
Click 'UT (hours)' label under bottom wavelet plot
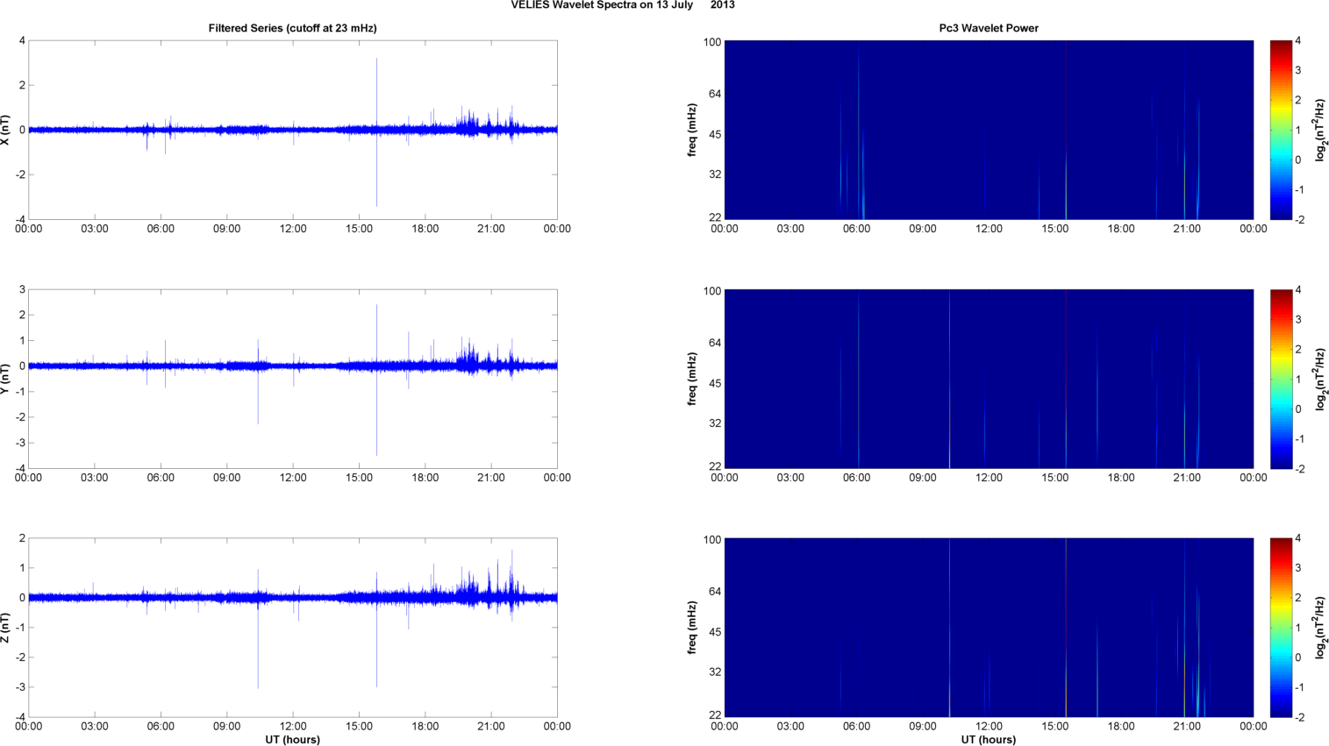[x=989, y=740]
